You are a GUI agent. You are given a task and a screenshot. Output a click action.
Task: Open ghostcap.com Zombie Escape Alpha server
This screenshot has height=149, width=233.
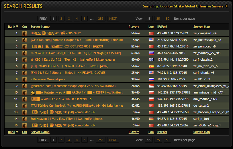73,86
